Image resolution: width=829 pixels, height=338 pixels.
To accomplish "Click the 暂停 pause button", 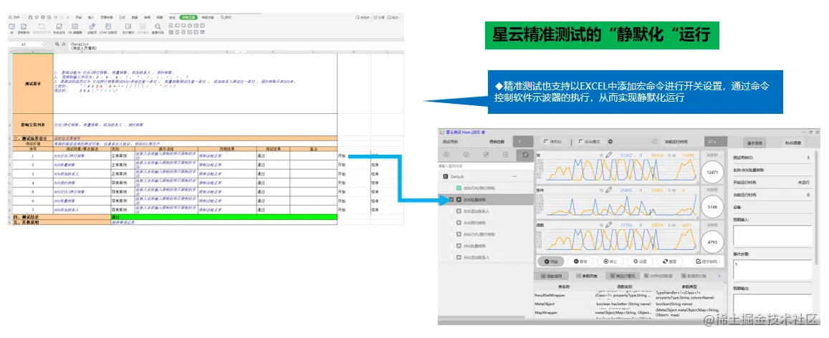I will tap(580, 261).
